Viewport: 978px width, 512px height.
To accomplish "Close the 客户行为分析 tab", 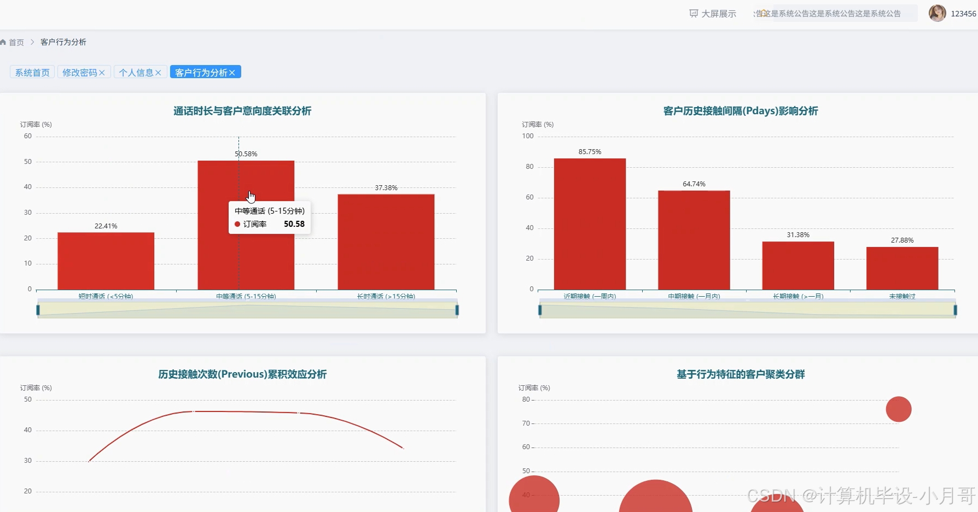I will (x=232, y=73).
